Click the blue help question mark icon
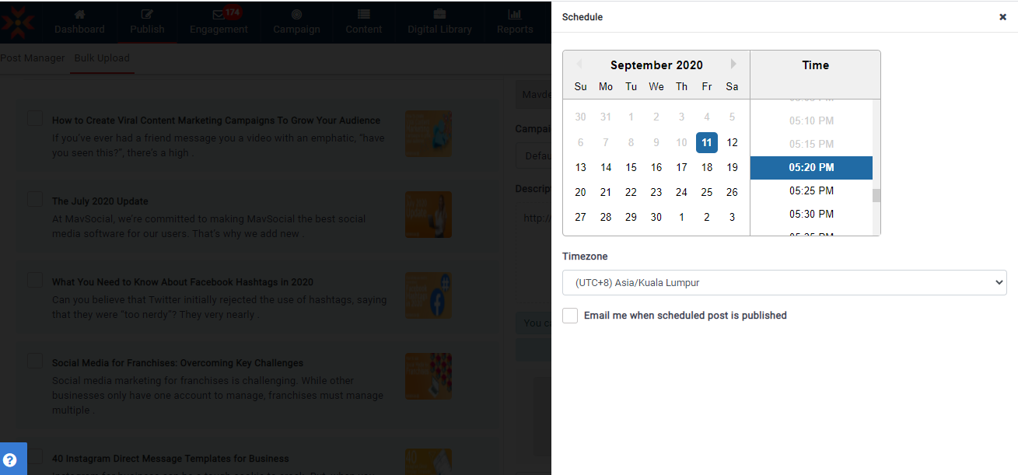The width and height of the screenshot is (1018, 475). 10,459
